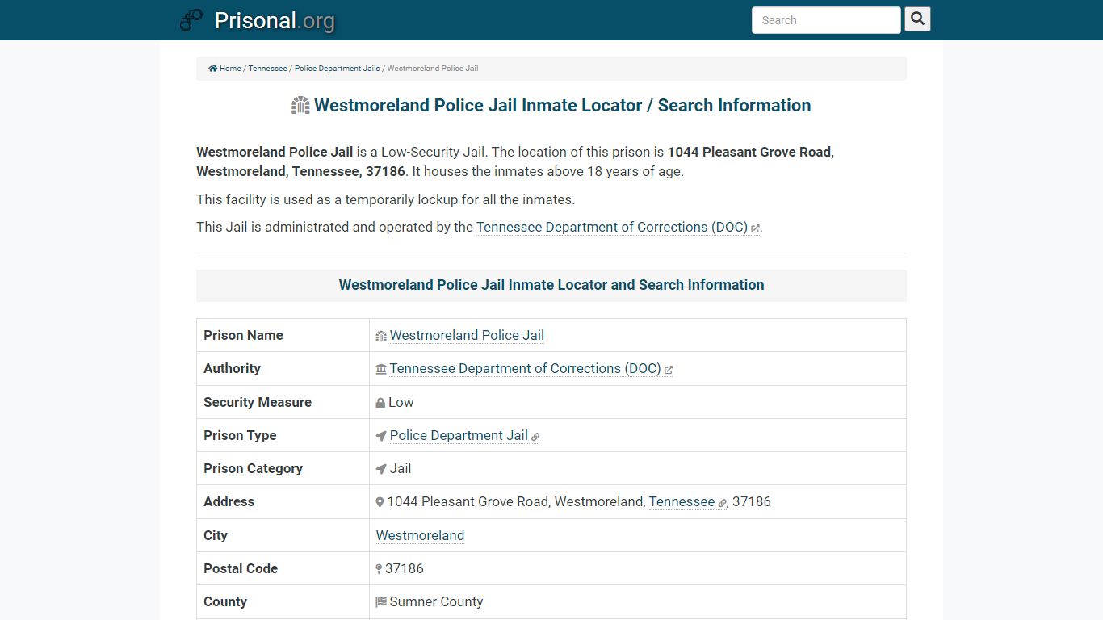This screenshot has width=1103, height=620.
Task: Click the institution icon in Authority row
Action: (x=381, y=369)
